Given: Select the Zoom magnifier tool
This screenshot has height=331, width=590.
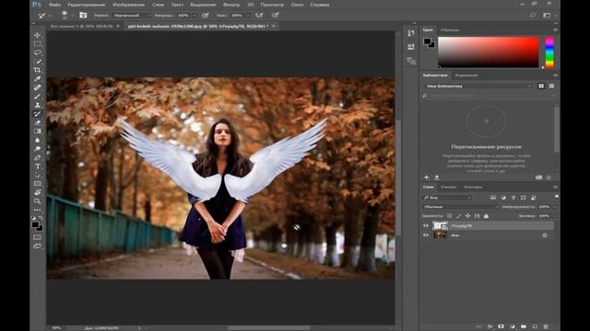Looking at the screenshot, I should click(37, 201).
